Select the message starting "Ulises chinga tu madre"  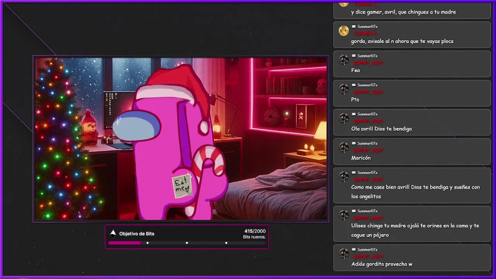point(415,230)
